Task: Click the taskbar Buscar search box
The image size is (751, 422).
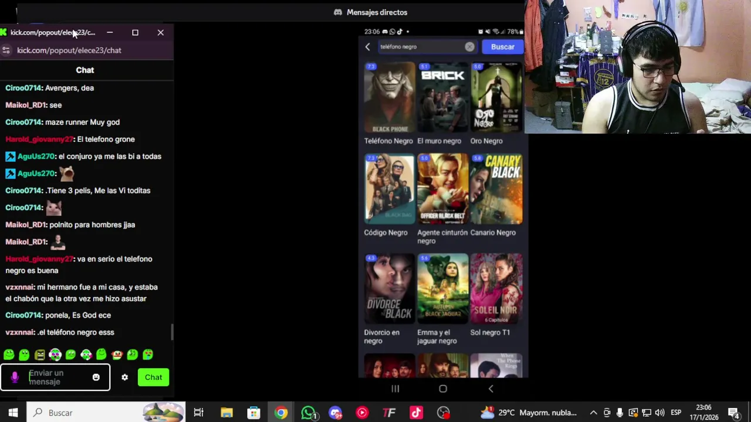Action: click(x=106, y=413)
